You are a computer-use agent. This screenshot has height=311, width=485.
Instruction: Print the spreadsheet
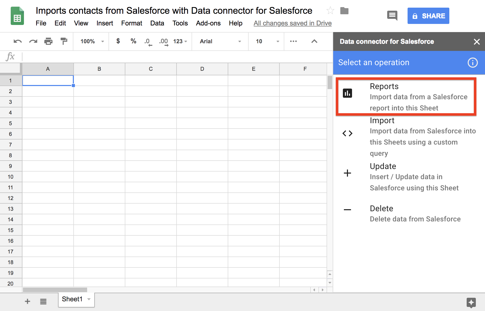48,41
